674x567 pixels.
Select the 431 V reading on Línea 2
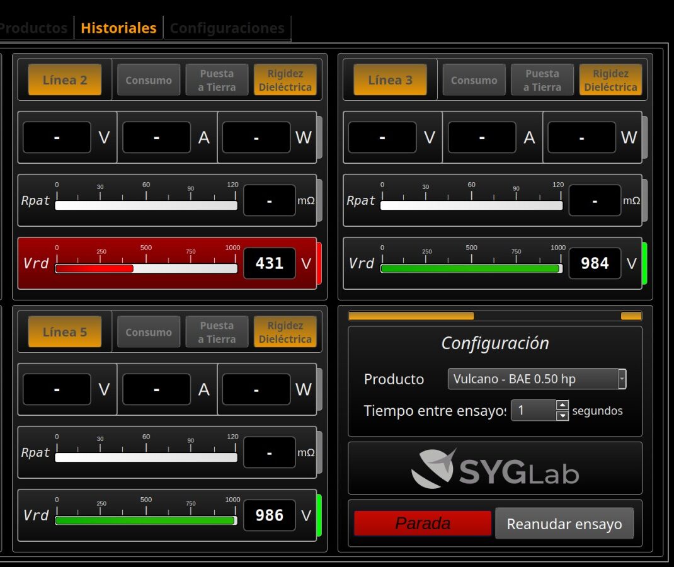point(270,263)
